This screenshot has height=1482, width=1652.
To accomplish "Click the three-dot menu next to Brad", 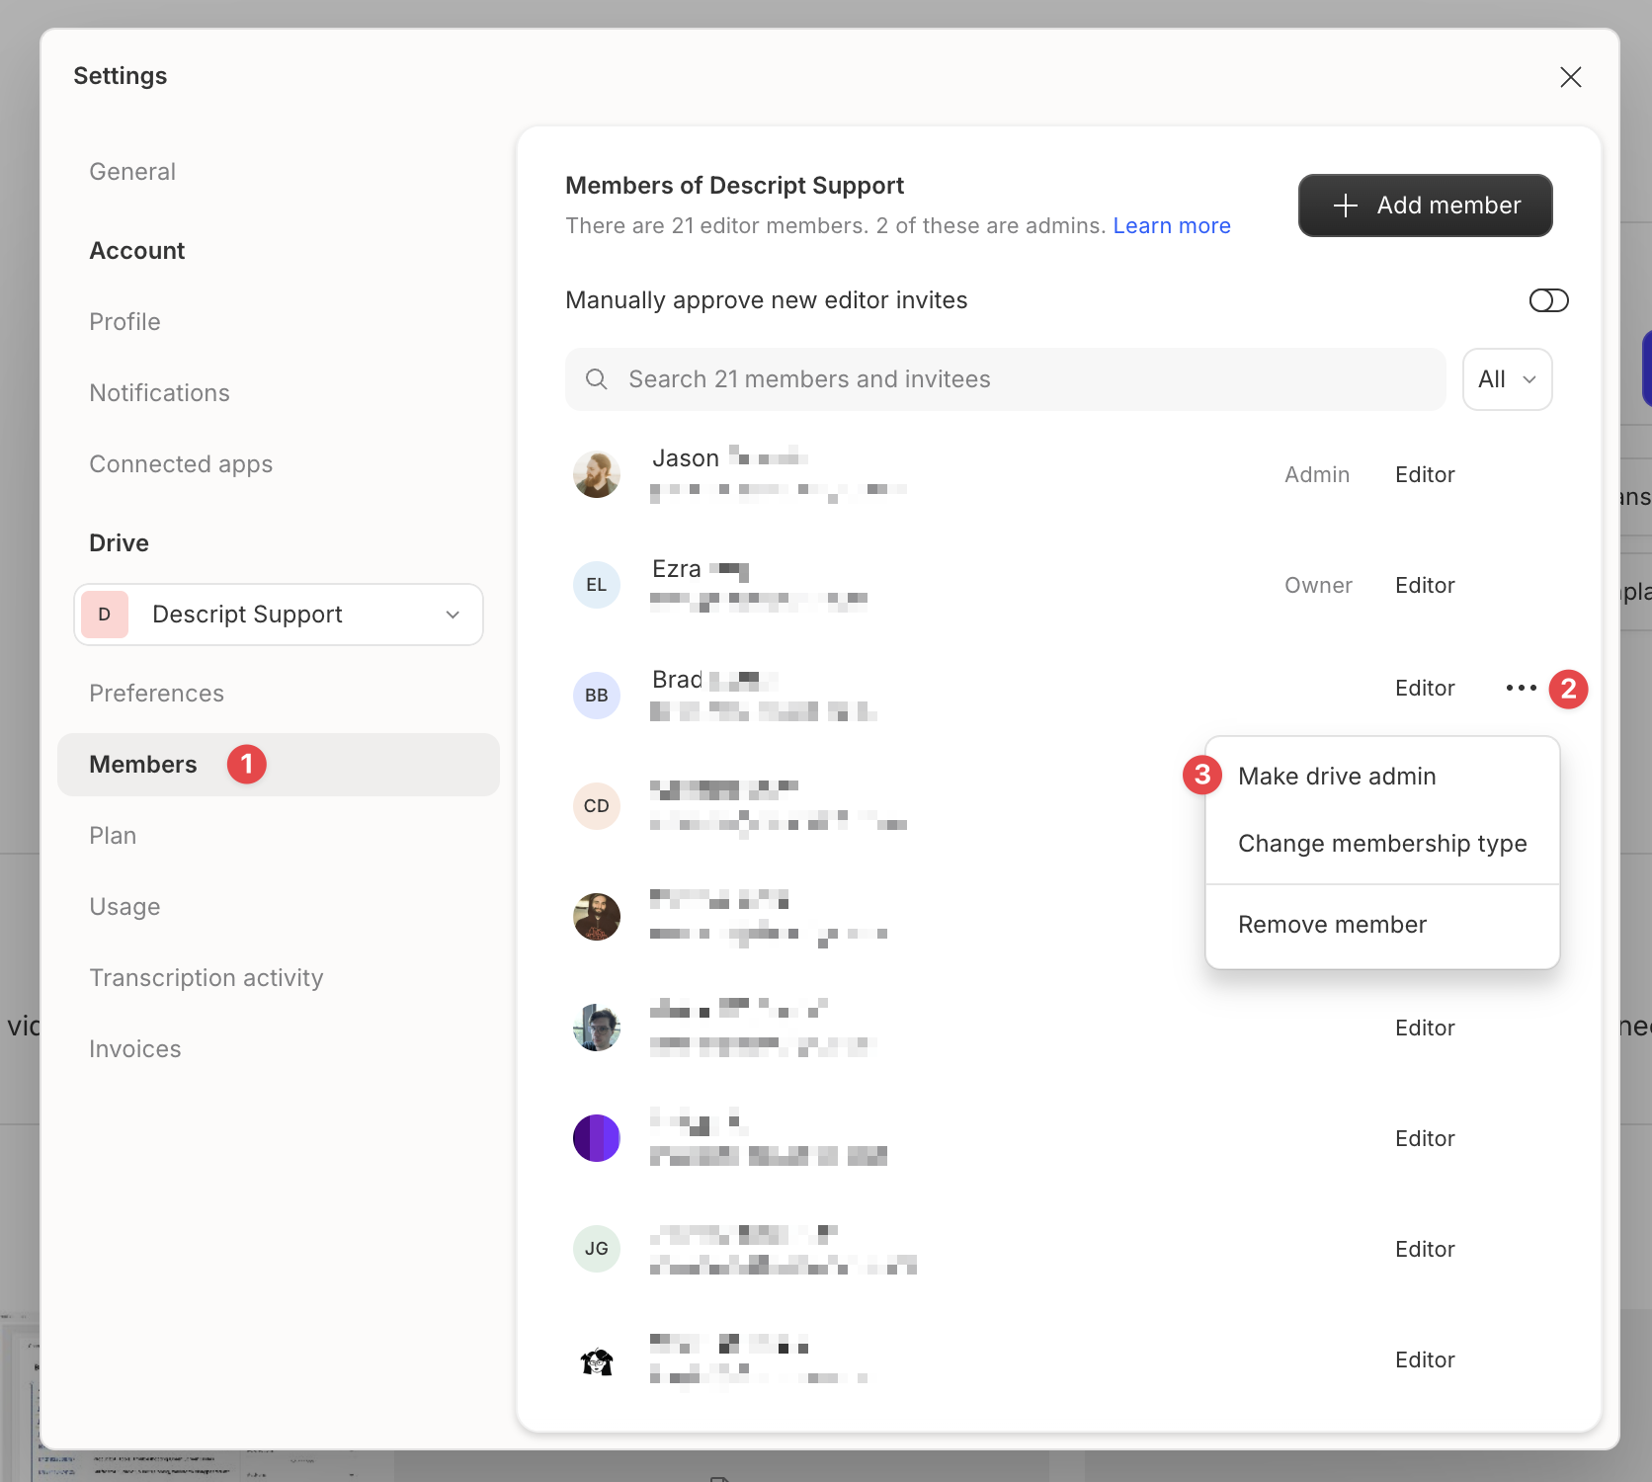I will (x=1521, y=688).
